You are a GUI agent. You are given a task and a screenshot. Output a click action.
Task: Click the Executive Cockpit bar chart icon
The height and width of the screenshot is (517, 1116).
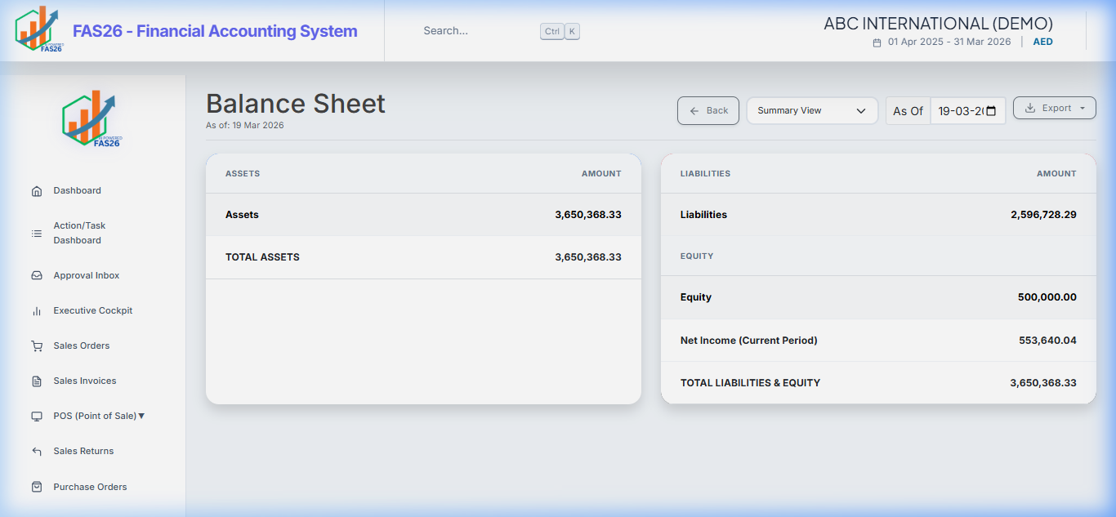[37, 311]
